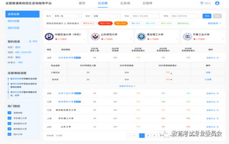Open 我的志愿 in sidebar menu
The height and width of the screenshot is (144, 229).
[x=13, y=28]
